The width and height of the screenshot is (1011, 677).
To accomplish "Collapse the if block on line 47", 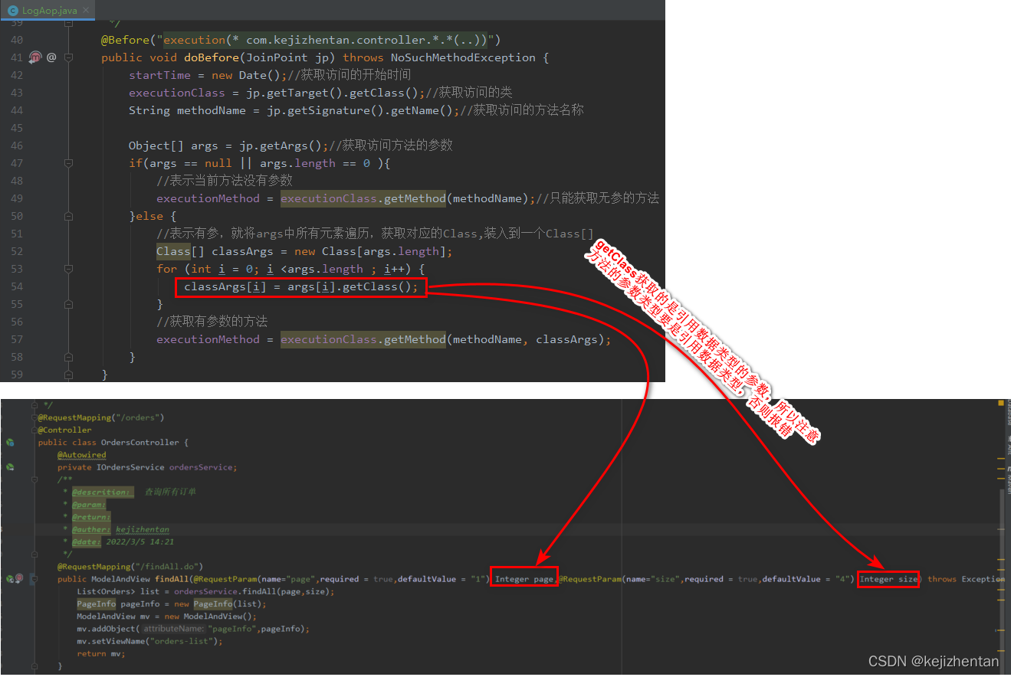I will pyautogui.click(x=68, y=163).
